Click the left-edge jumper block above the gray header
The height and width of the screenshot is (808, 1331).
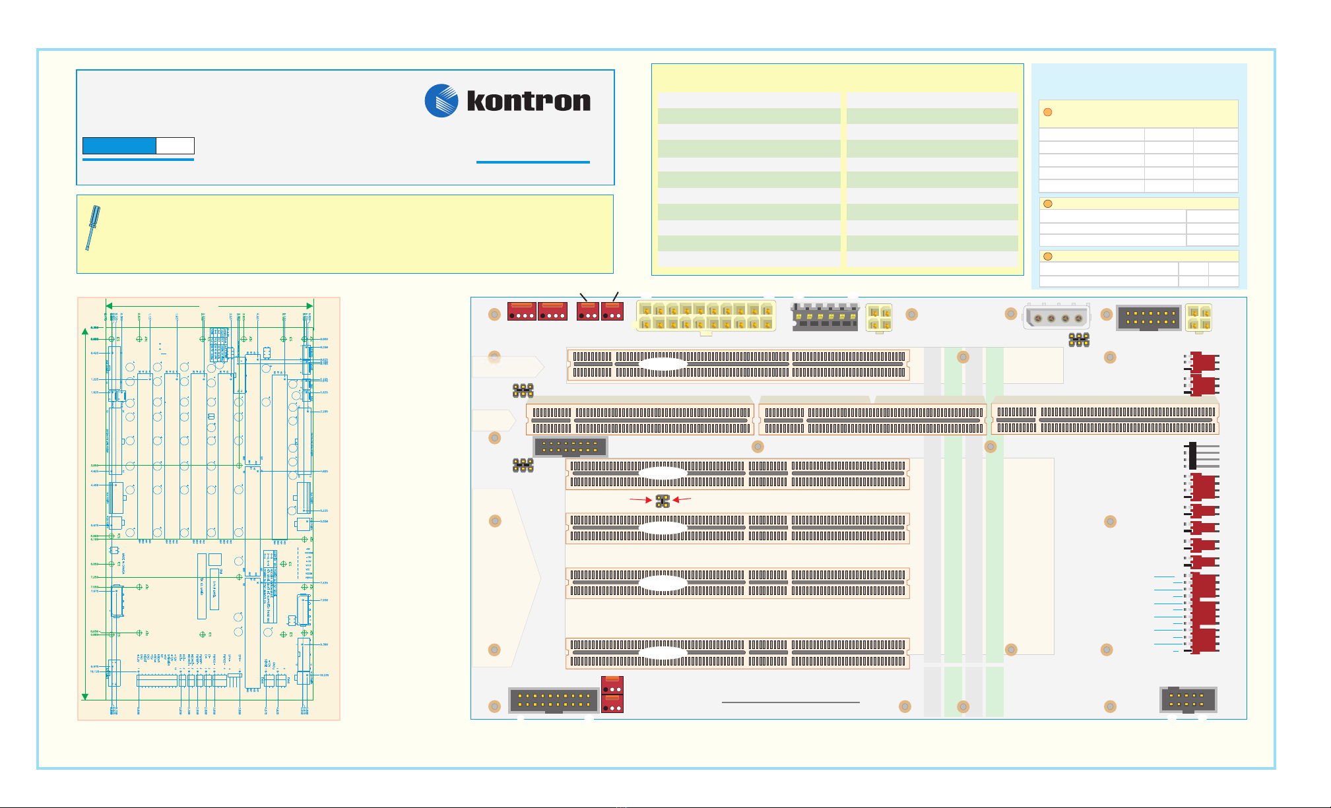523,390
